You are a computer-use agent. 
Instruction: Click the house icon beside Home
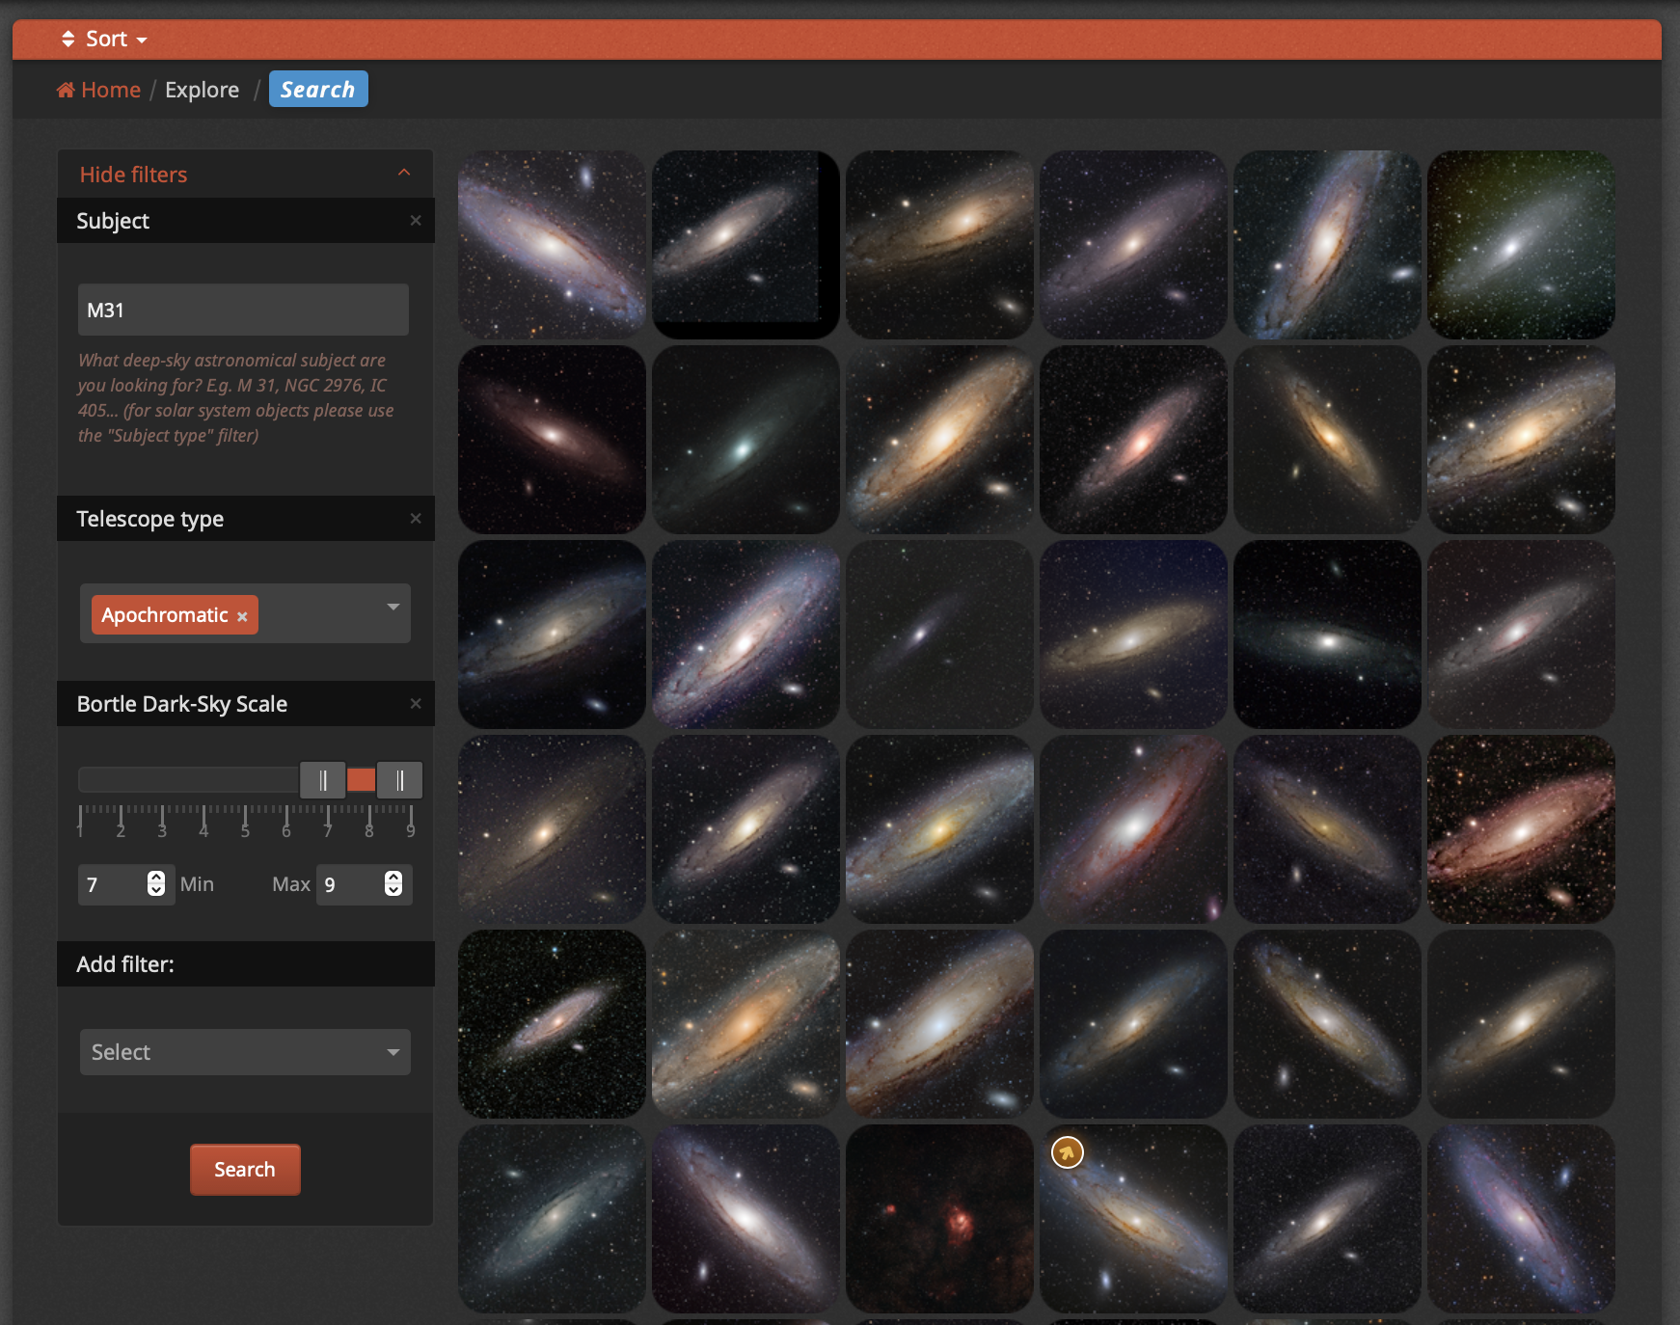pyautogui.click(x=66, y=90)
